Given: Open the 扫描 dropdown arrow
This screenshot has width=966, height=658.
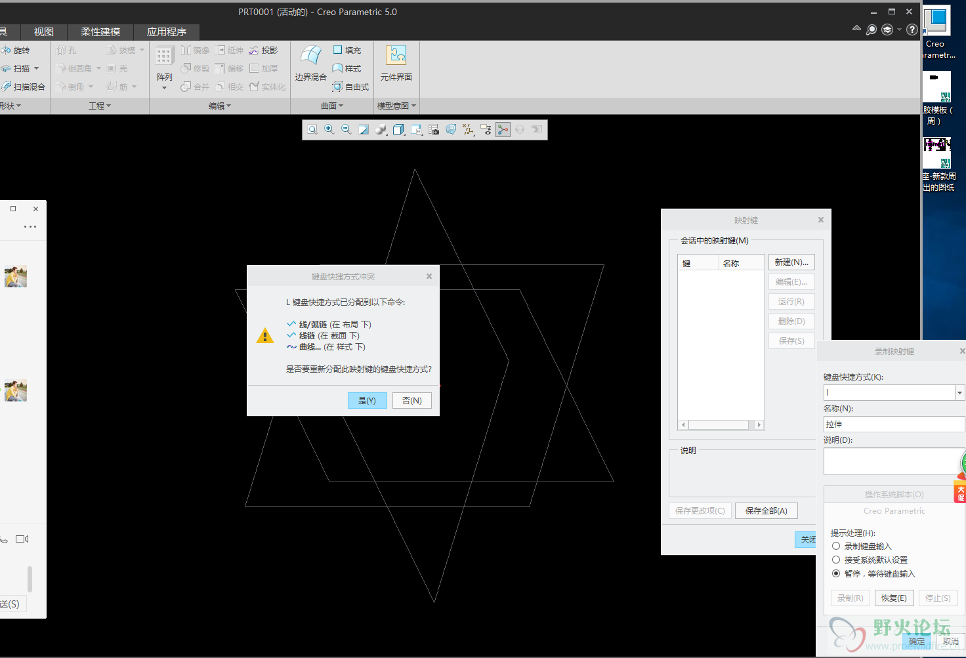Looking at the screenshot, I should coord(37,68).
